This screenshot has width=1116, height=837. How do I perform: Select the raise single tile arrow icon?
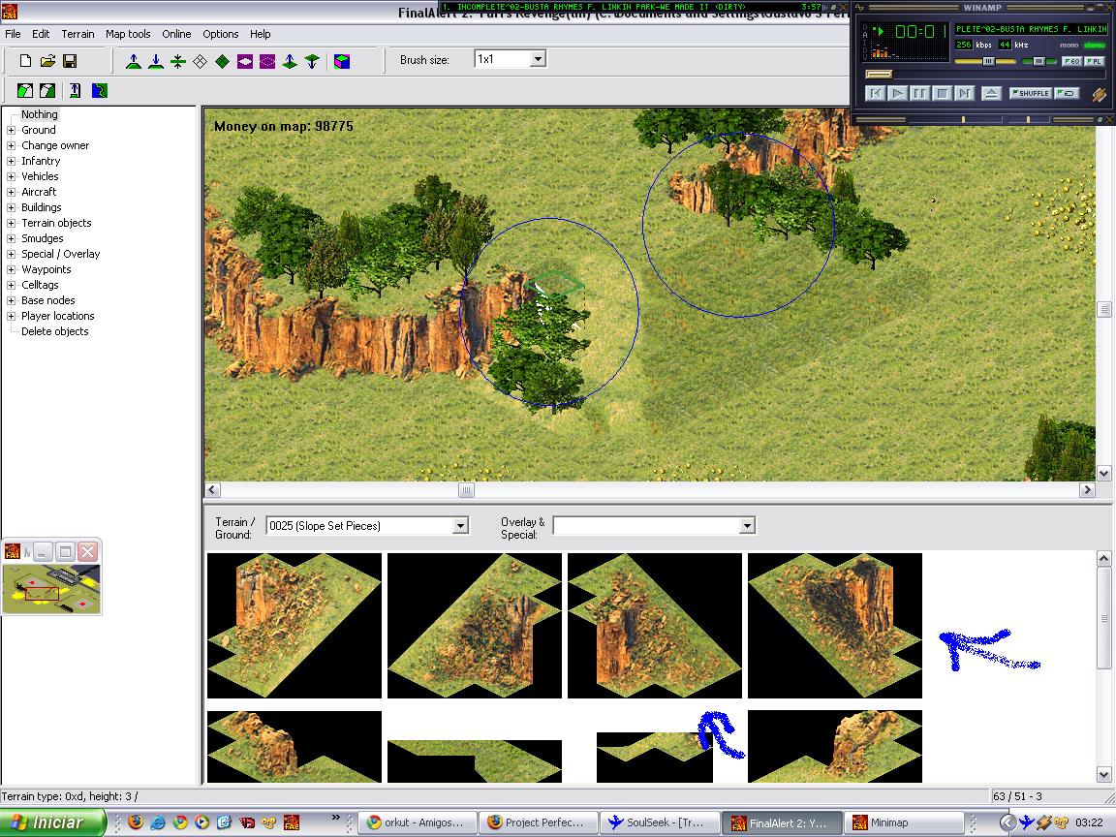[290, 61]
